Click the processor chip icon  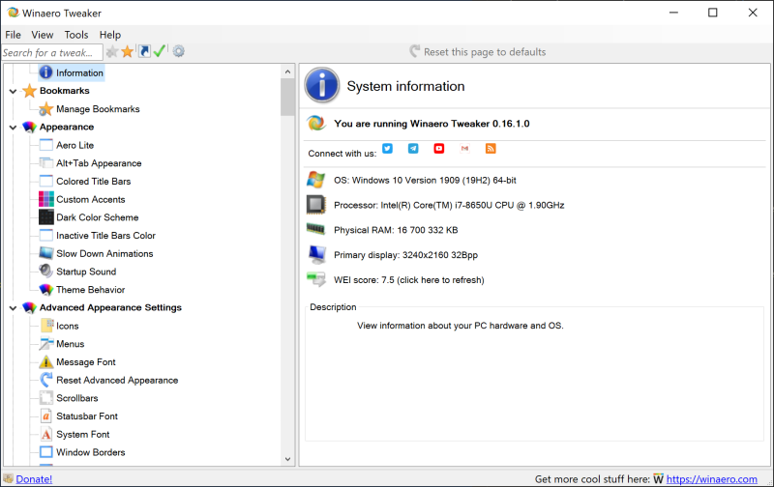point(316,205)
